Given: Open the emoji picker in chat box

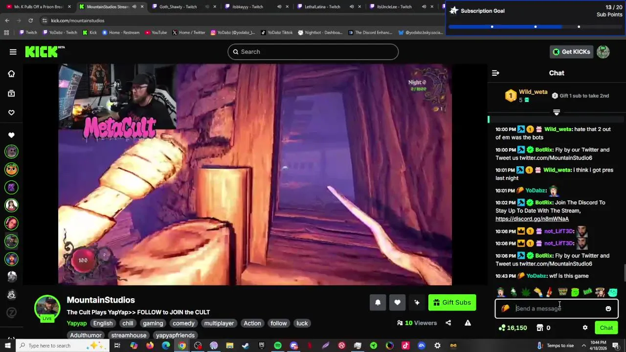Looking at the screenshot, I should pyautogui.click(x=608, y=308).
